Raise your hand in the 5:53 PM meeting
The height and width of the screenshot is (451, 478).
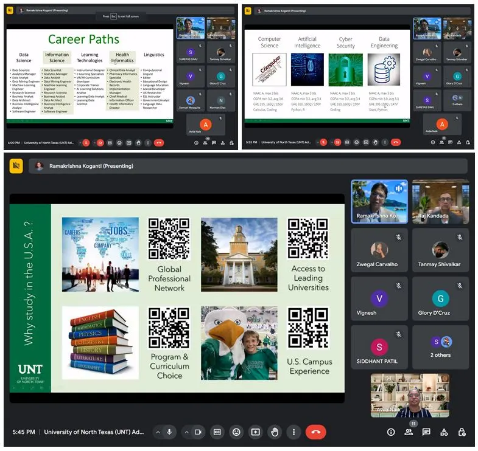pyautogui.click(x=375, y=142)
